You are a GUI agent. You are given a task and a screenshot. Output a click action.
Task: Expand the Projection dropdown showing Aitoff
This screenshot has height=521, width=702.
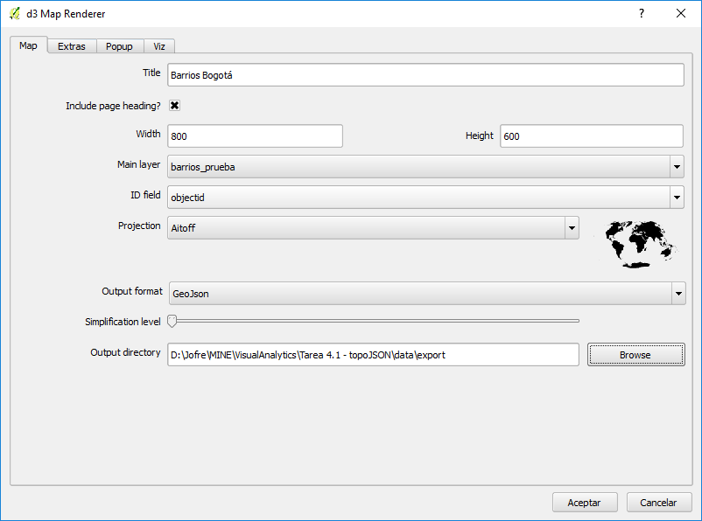pos(572,227)
